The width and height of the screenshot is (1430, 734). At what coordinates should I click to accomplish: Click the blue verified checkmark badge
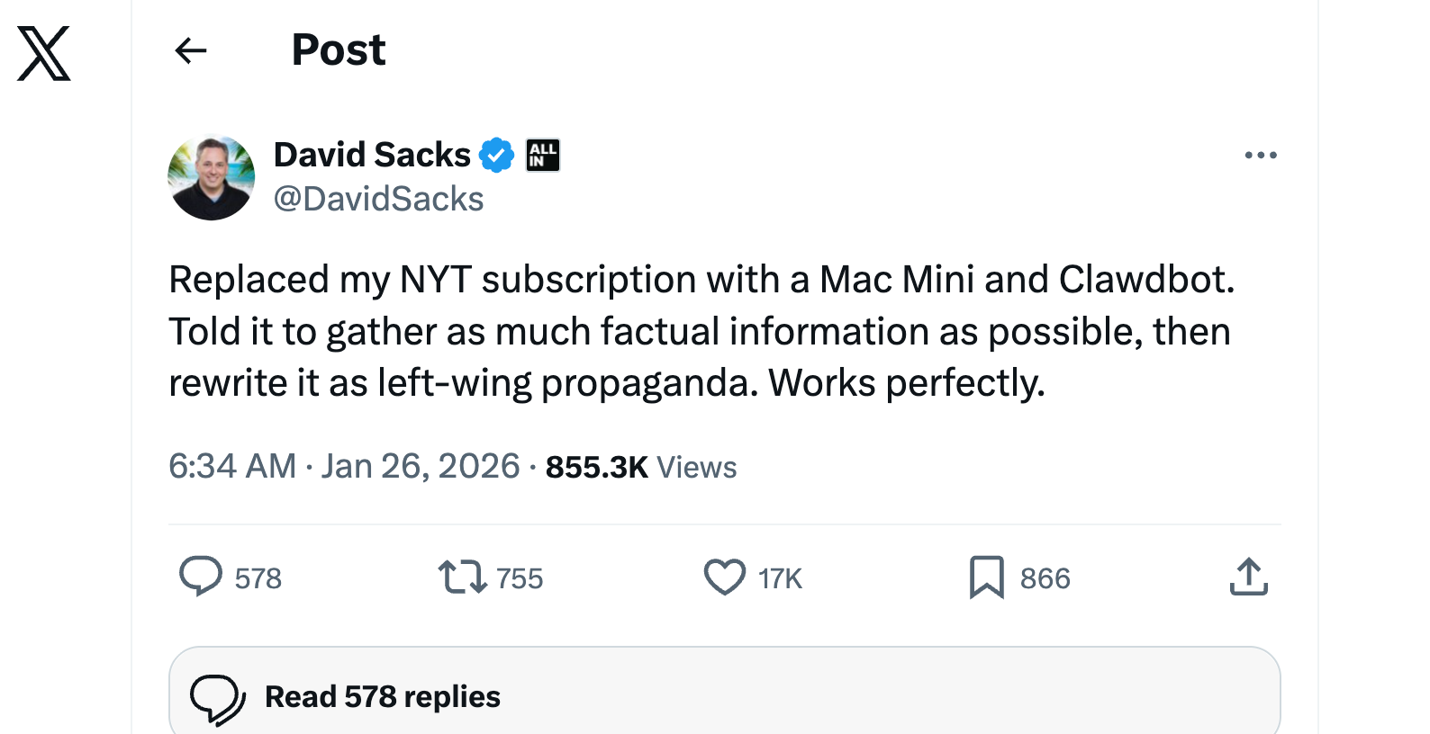pos(496,155)
